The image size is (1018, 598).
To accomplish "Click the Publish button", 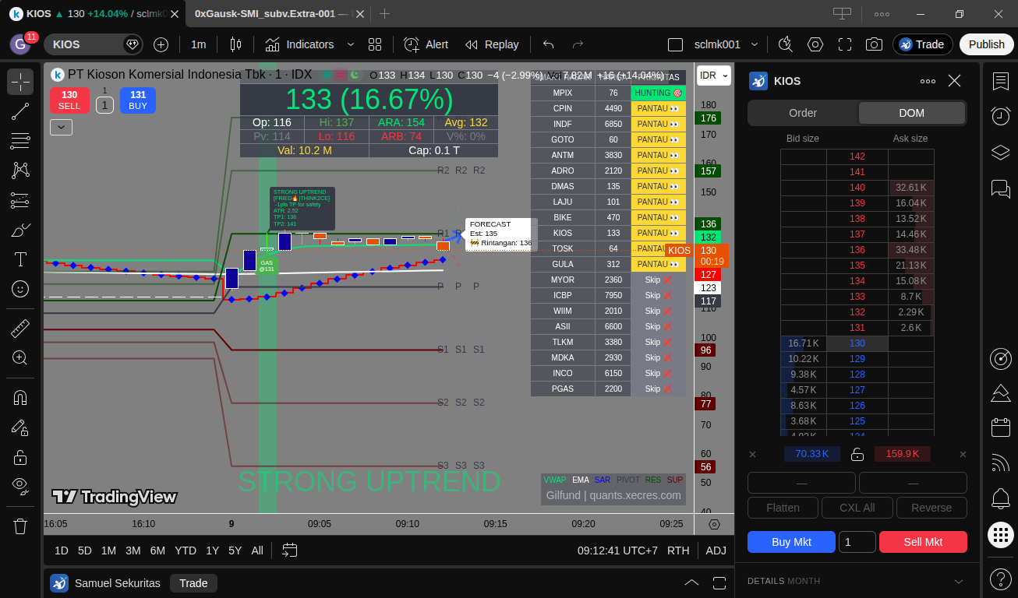I will click(x=986, y=44).
